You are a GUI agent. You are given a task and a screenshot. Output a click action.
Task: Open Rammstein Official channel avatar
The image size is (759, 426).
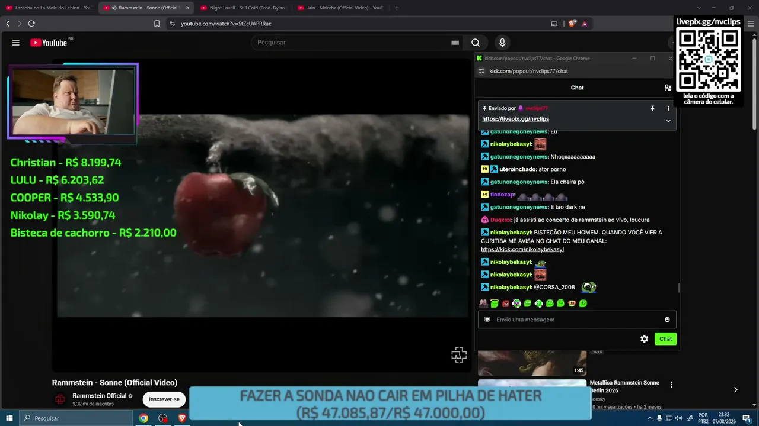coord(60,399)
